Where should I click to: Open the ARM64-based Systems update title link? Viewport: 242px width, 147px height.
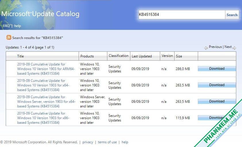pos(46,69)
